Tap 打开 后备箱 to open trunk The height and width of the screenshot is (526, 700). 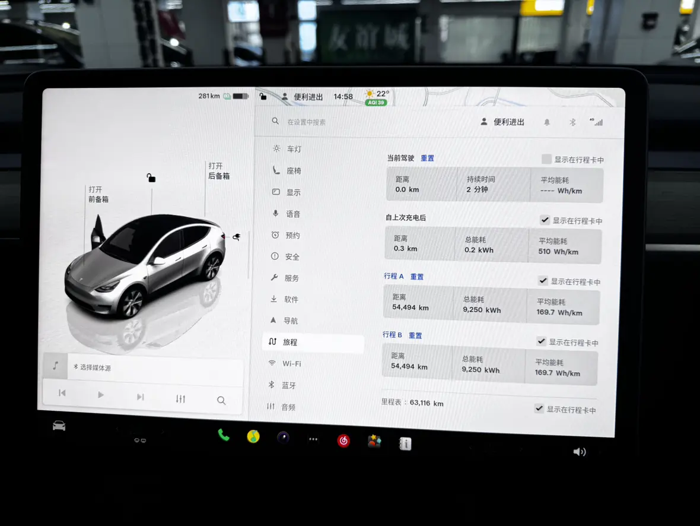coord(218,171)
